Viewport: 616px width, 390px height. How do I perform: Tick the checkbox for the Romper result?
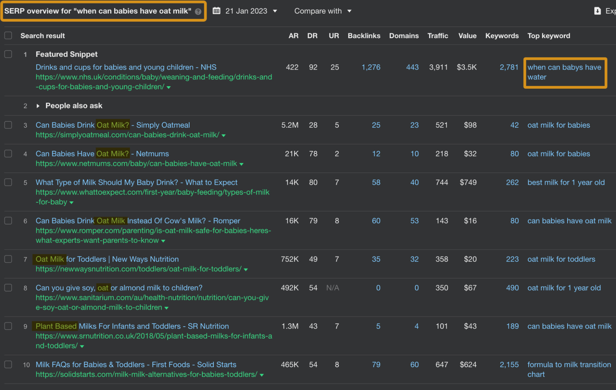(x=8, y=220)
